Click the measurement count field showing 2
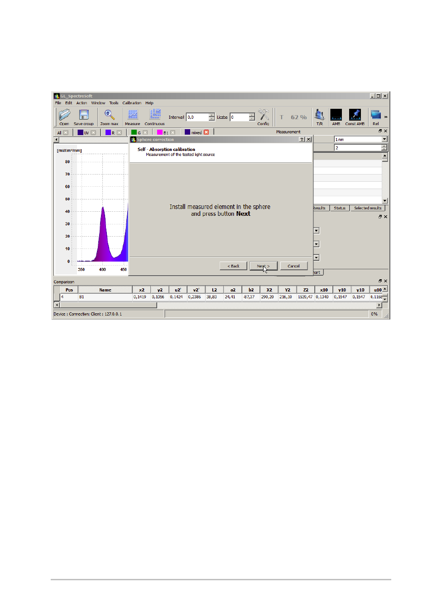Viewport: 432px width, 612px height. pos(358,148)
